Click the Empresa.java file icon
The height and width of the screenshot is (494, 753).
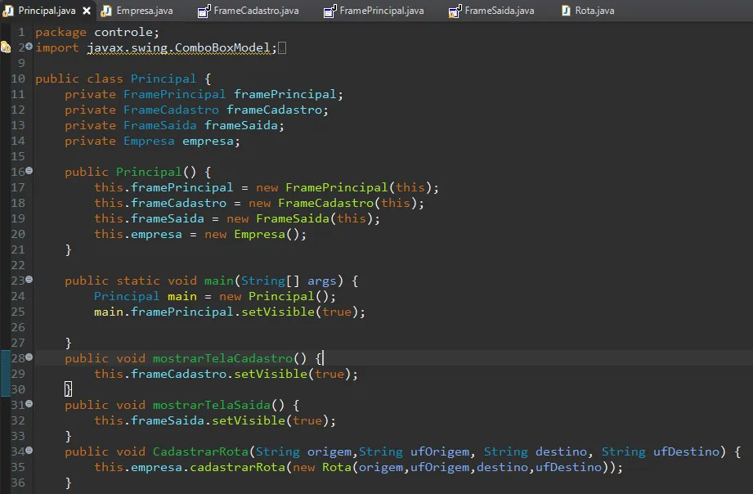(106, 11)
